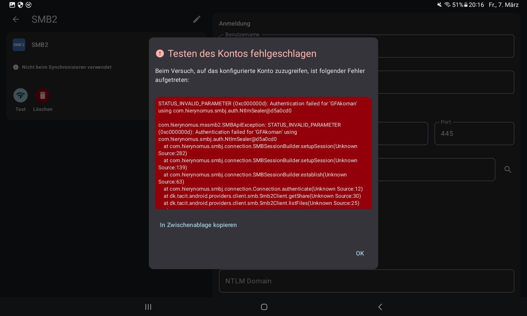Tap the Wi-Fi status bar icon
The height and width of the screenshot is (316, 527).
(447, 5)
